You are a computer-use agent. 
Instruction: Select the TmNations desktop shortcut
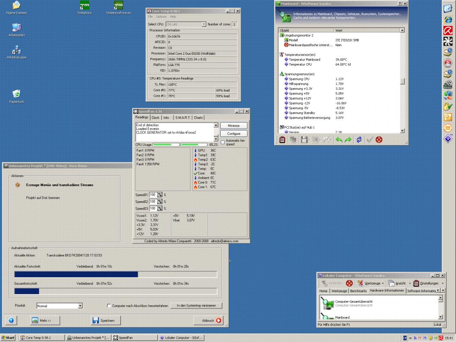(85, 8)
